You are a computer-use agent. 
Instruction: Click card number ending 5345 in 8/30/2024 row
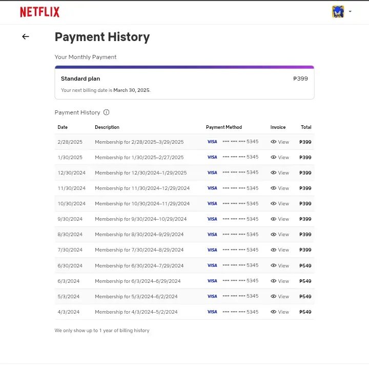pos(240,235)
